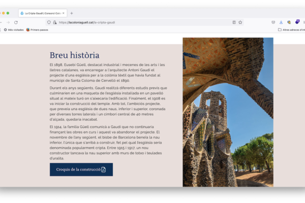
Task: Open a new tab with plus button
Action: [72, 13]
